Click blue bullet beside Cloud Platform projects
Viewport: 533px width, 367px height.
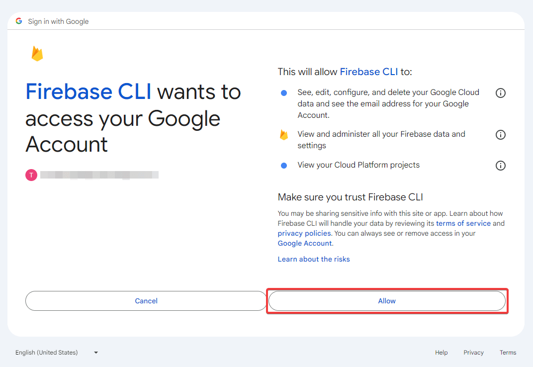pos(284,166)
